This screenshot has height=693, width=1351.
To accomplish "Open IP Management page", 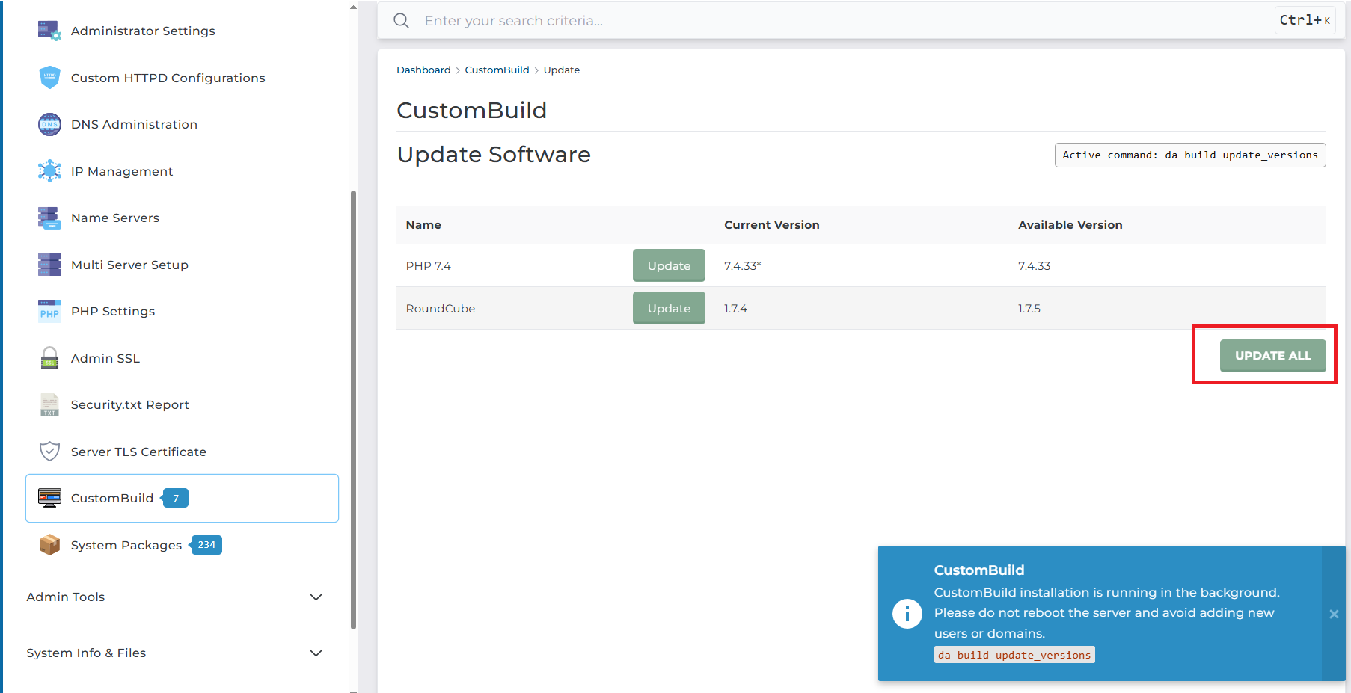I will coord(122,171).
